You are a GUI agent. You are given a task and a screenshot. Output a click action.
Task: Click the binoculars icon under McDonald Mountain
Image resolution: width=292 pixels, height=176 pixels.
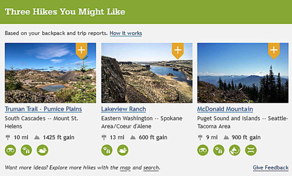coord(203,150)
